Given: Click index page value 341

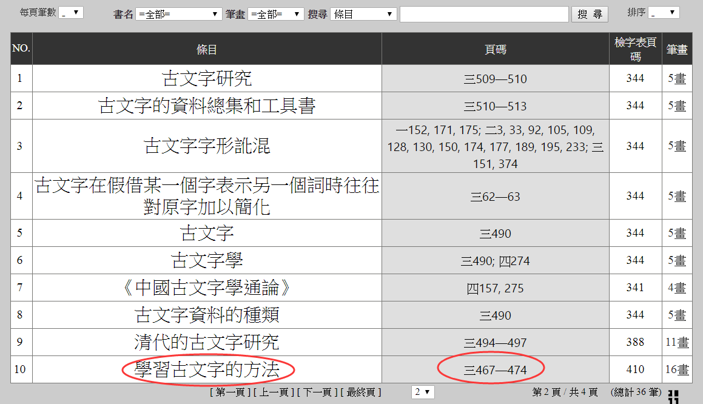Looking at the screenshot, I should click(x=635, y=288).
